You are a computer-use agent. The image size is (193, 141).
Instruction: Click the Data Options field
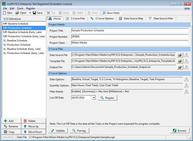pos(127,79)
